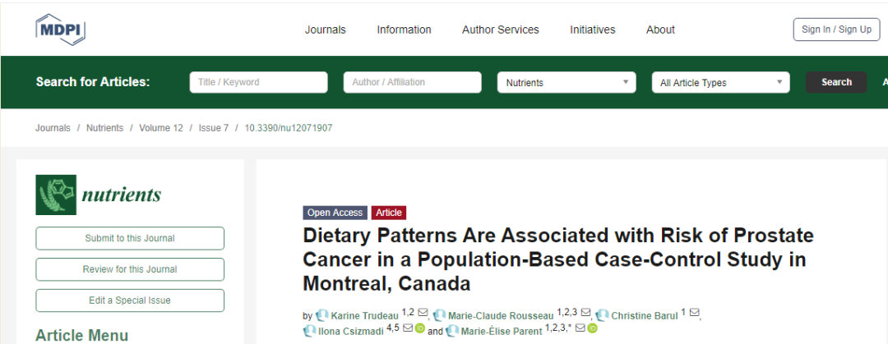Click the Sign In / Sign Up button
The width and height of the screenshot is (888, 344).
[x=836, y=30]
